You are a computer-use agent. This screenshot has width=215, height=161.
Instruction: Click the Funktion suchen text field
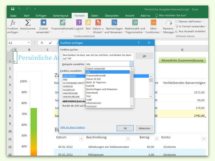pos(98,57)
